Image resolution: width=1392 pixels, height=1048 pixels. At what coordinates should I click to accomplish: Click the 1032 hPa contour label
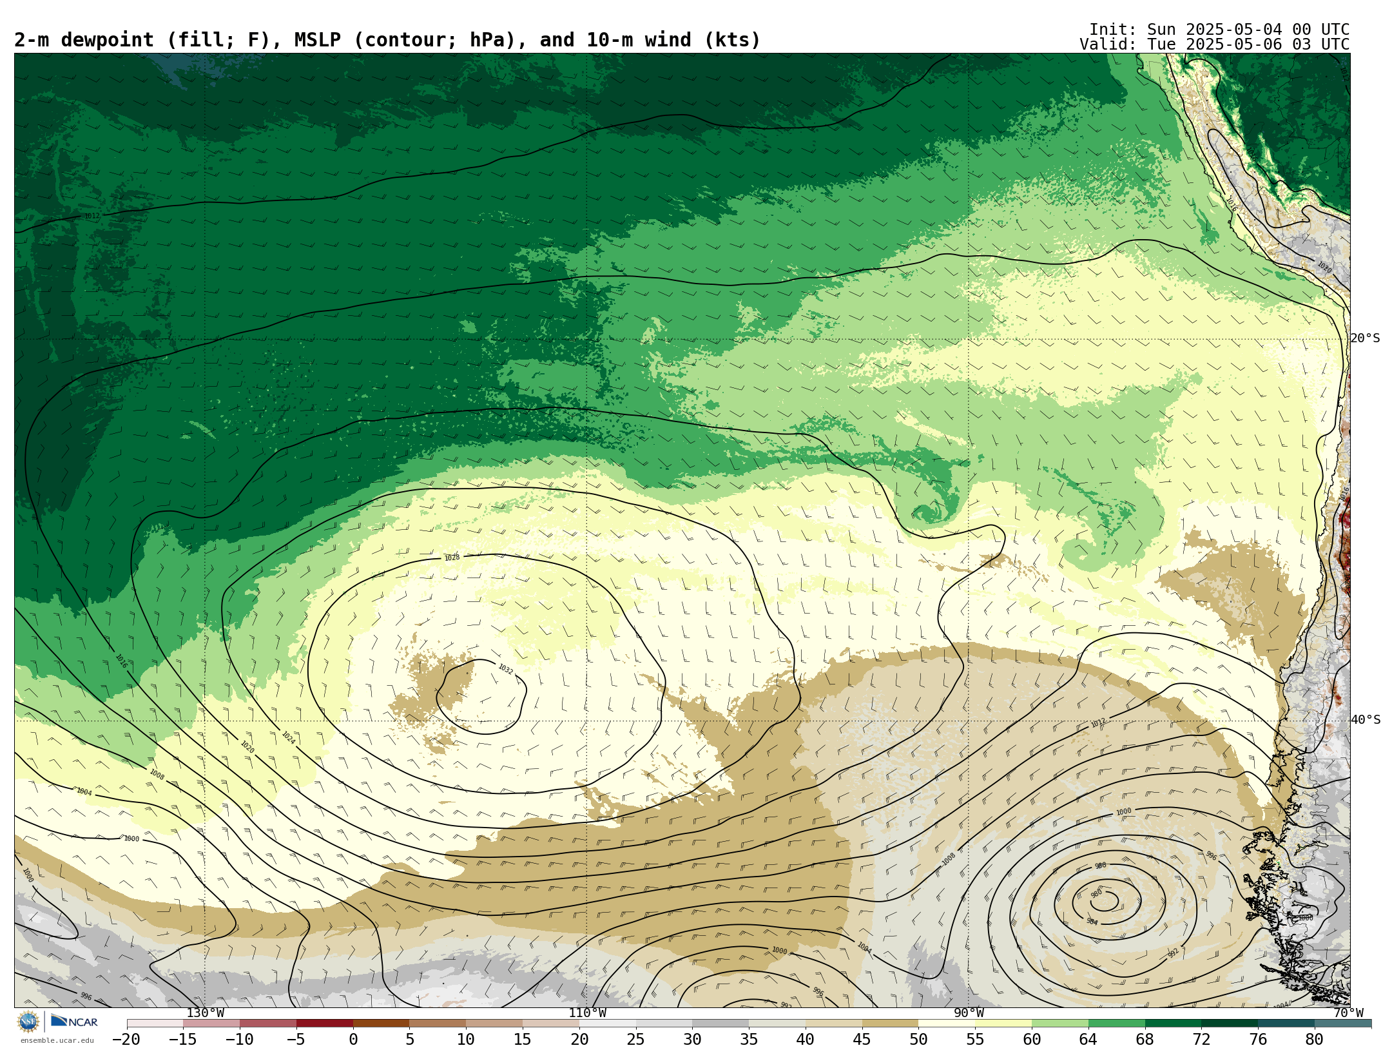505,670
